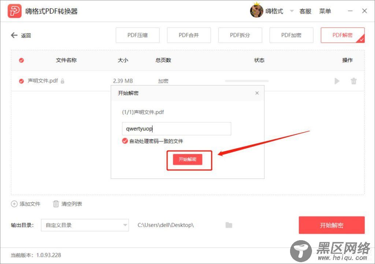Close the 开始解密 dialog
The height and width of the screenshot is (264, 375).
[x=257, y=93]
